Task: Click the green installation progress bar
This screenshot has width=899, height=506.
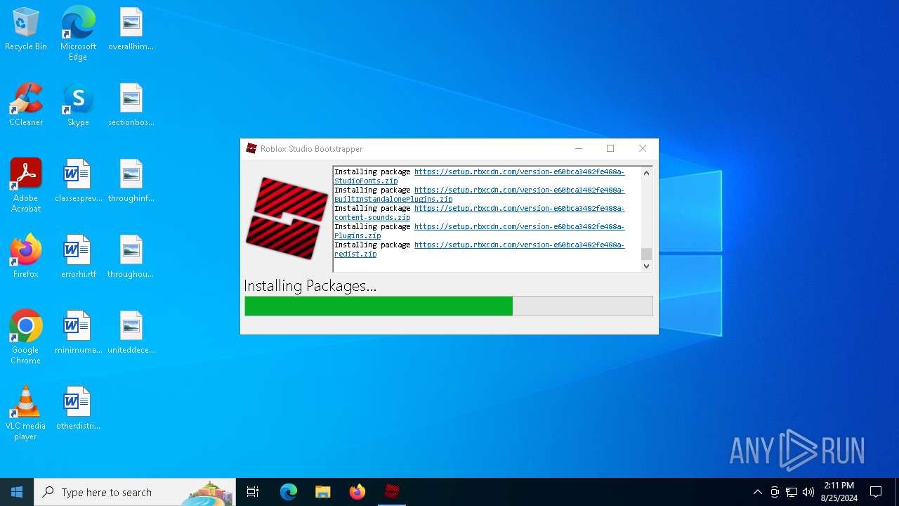Action: click(x=449, y=306)
